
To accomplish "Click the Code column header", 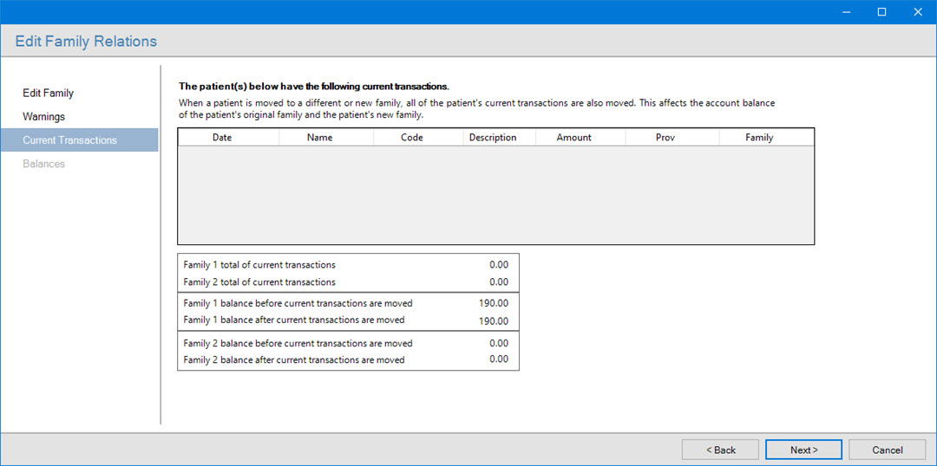I will [x=411, y=137].
